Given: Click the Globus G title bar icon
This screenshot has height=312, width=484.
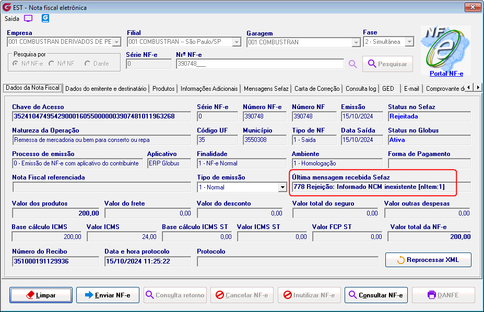Looking at the screenshot, I should [6, 7].
